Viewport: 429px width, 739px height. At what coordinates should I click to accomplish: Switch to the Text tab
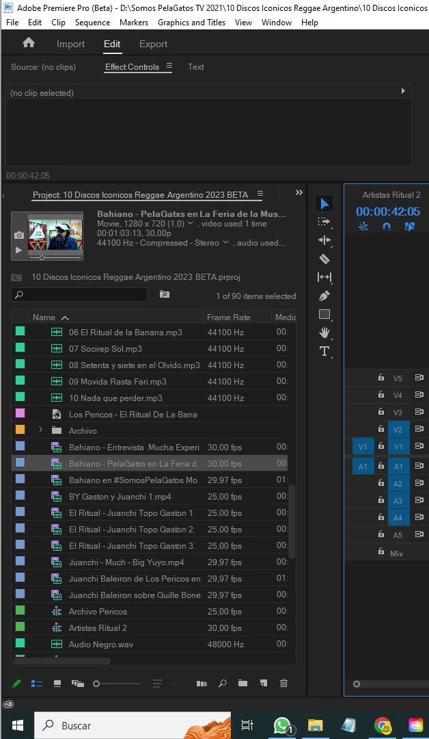pyautogui.click(x=195, y=67)
